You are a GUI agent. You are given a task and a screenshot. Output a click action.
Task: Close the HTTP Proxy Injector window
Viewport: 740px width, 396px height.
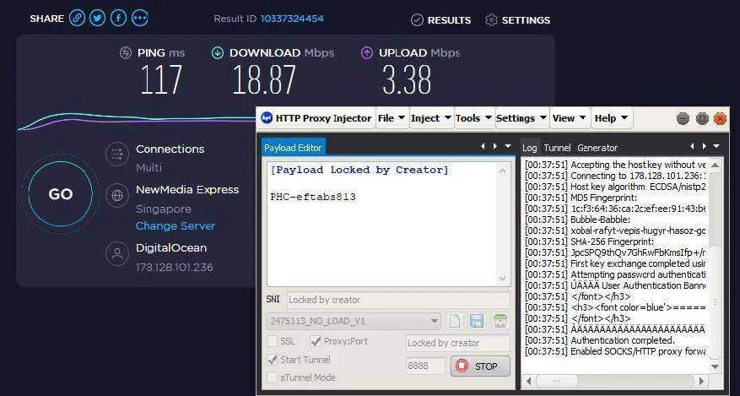(x=721, y=118)
